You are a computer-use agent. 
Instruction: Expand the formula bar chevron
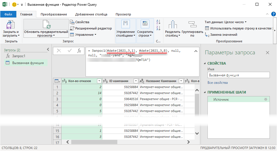(196, 51)
